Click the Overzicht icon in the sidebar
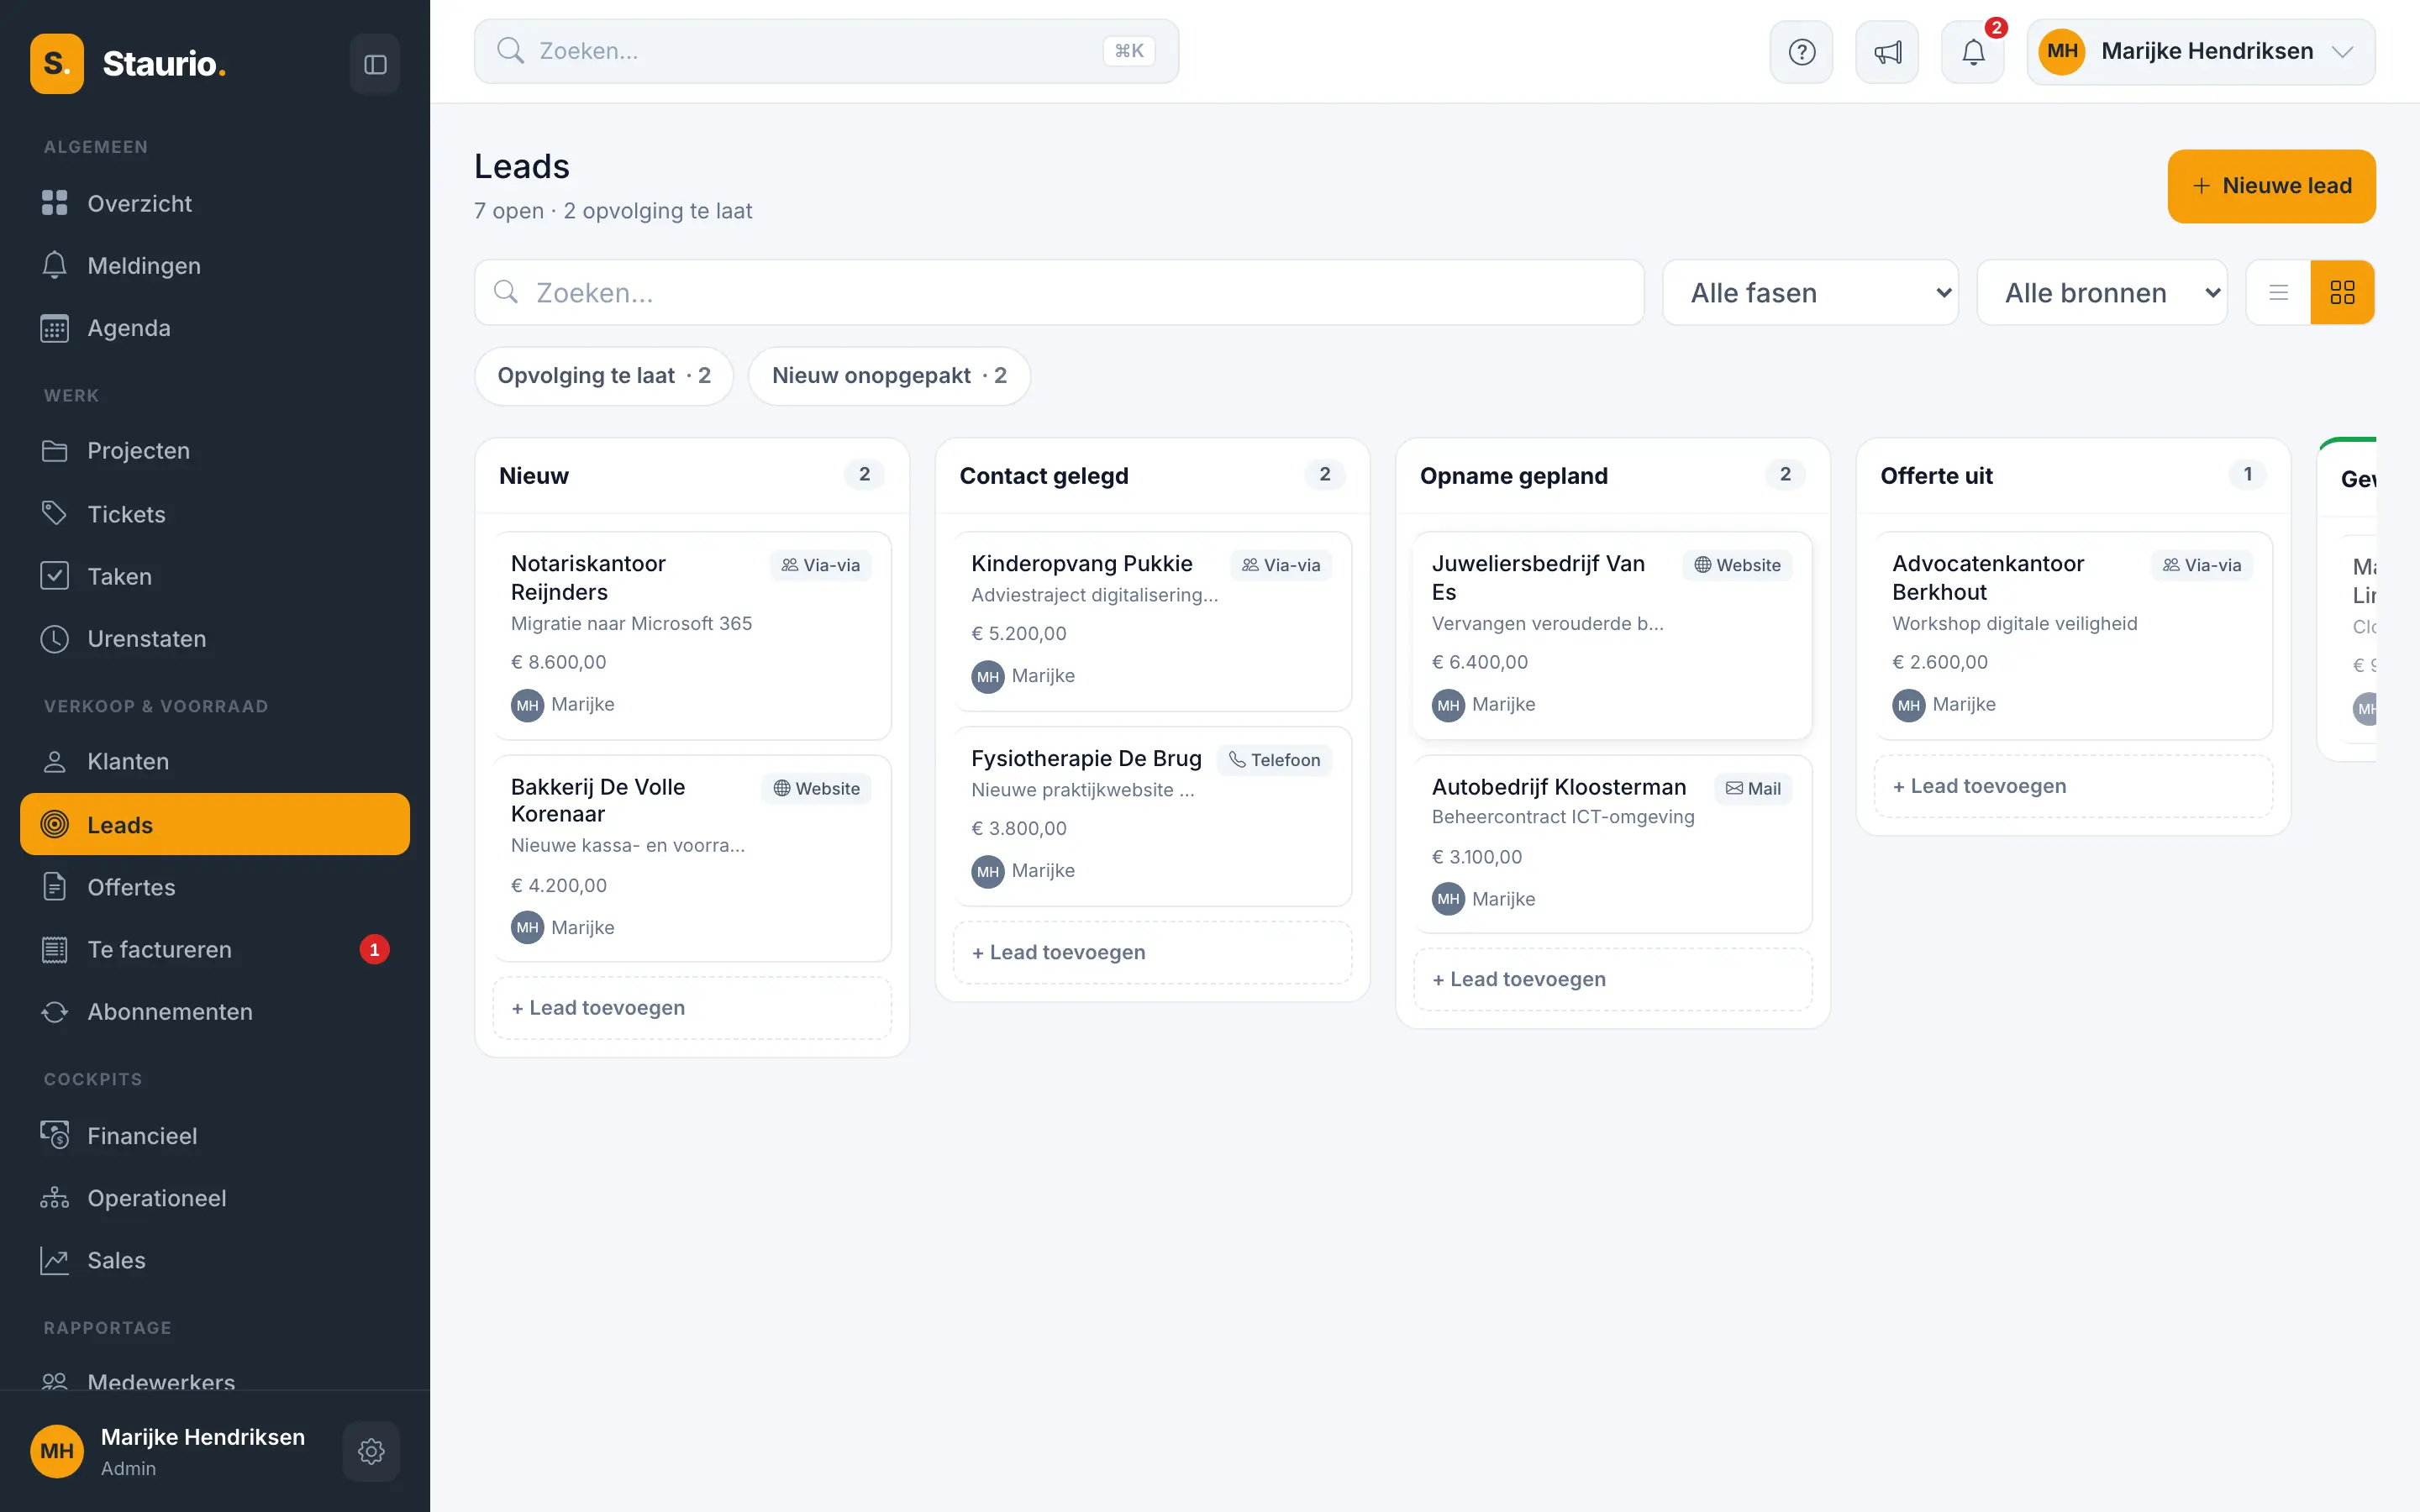Image resolution: width=2420 pixels, height=1512 pixels. click(55, 203)
